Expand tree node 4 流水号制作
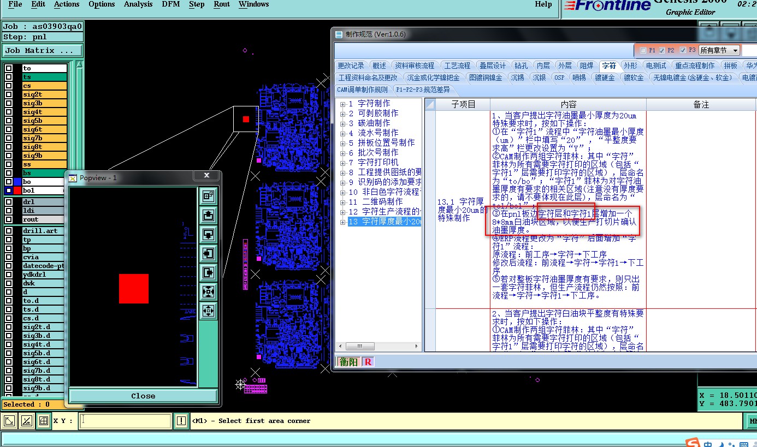Image resolution: width=757 pixels, height=447 pixels. tap(342, 134)
